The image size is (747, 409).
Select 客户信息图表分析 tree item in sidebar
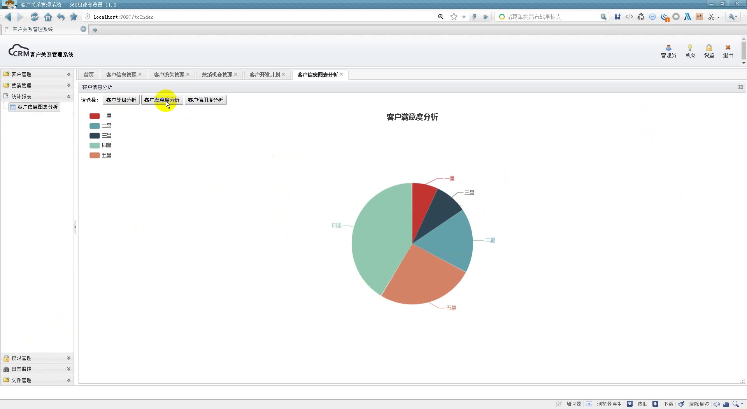click(x=34, y=107)
